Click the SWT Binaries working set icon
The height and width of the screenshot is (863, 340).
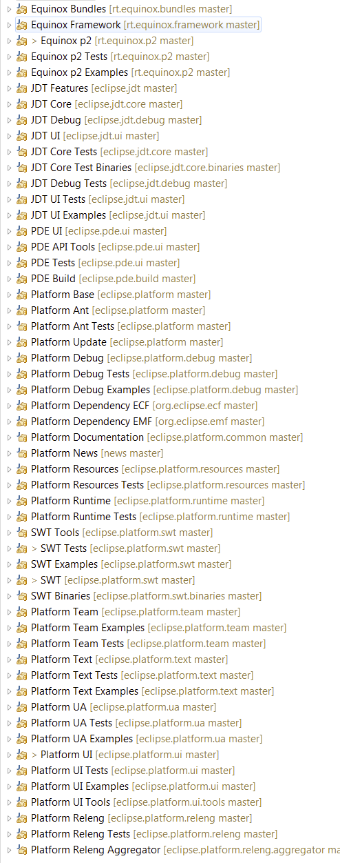tap(21, 596)
